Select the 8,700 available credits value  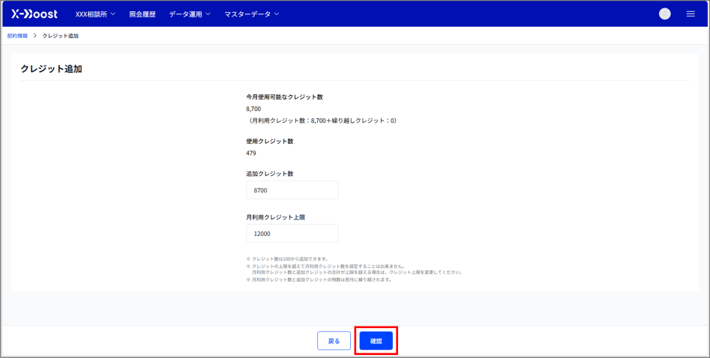click(253, 109)
